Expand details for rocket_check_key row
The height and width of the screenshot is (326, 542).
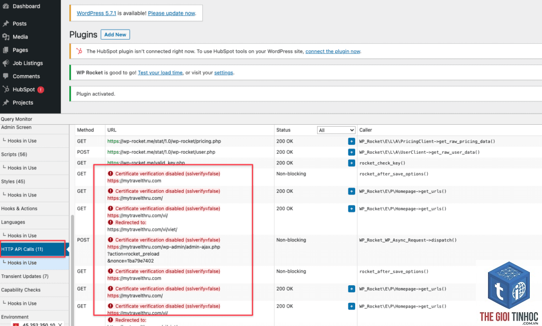351,163
